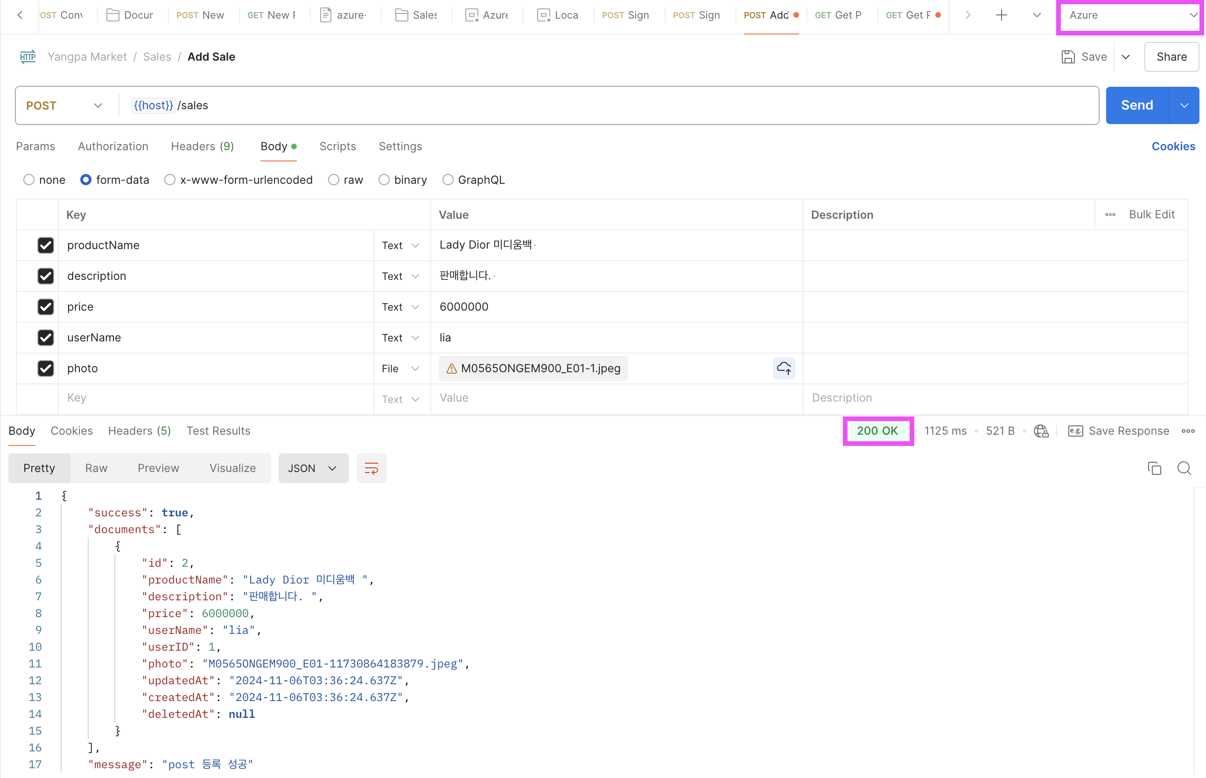
Task: Click the copy response icon
Action: (1154, 468)
